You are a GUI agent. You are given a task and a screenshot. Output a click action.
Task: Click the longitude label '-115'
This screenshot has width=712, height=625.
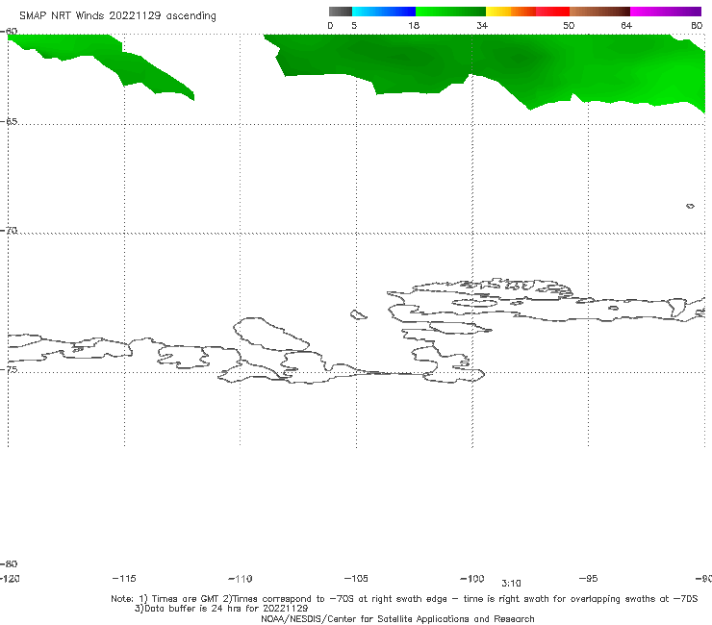click(x=124, y=578)
